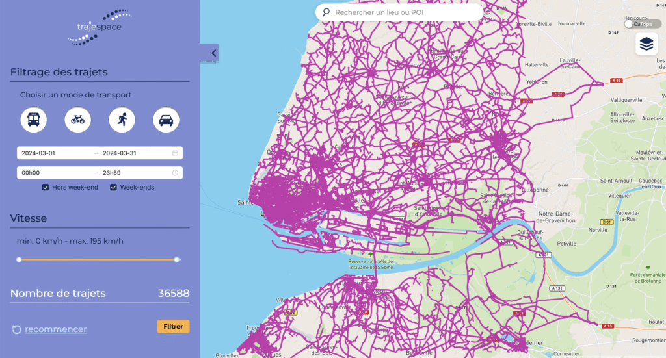This screenshot has height=358, width=666.
Task: Click the clock icon in time field
Action: [175, 173]
